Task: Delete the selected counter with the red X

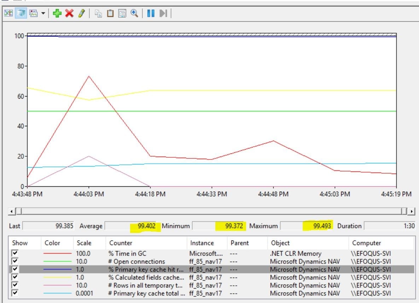Action: click(x=69, y=13)
